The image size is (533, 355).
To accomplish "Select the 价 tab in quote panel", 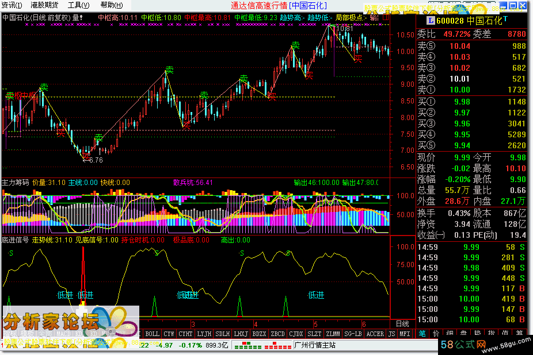I will click(436, 334).
